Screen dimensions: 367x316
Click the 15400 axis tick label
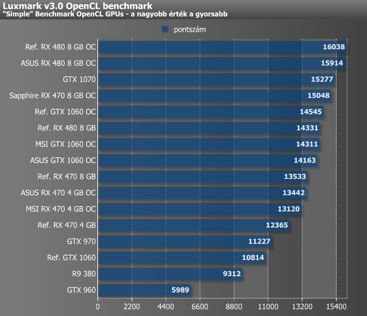pos(336,307)
